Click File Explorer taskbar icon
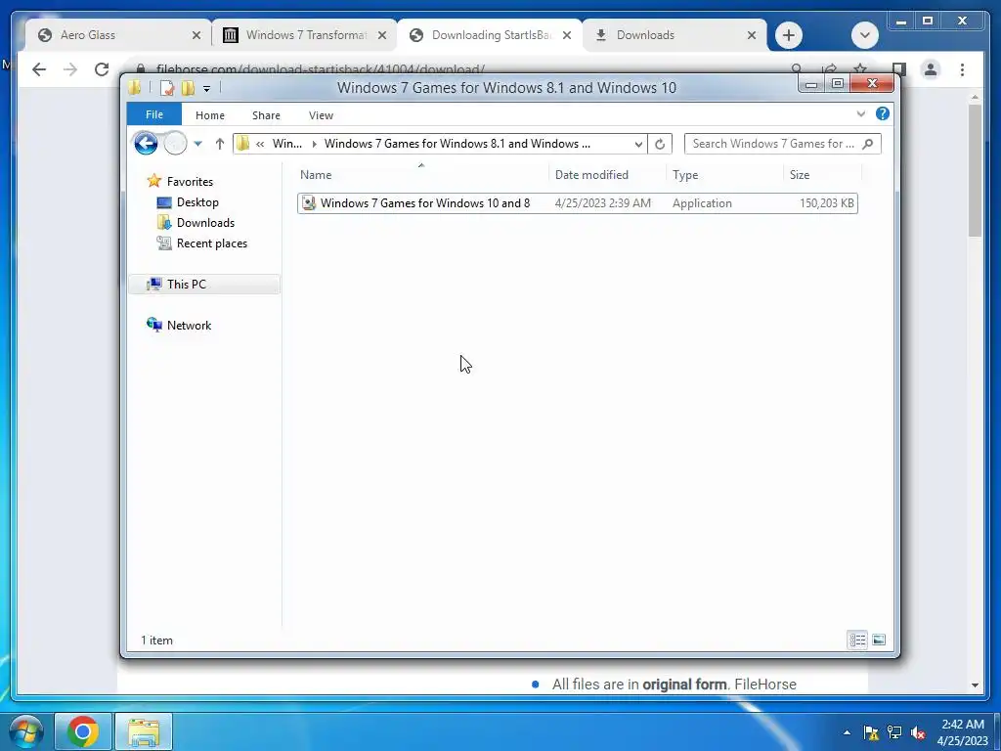Screen dimensions: 1001x751 tap(144, 731)
